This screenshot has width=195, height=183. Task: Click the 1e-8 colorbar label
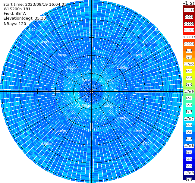click(x=189, y=152)
